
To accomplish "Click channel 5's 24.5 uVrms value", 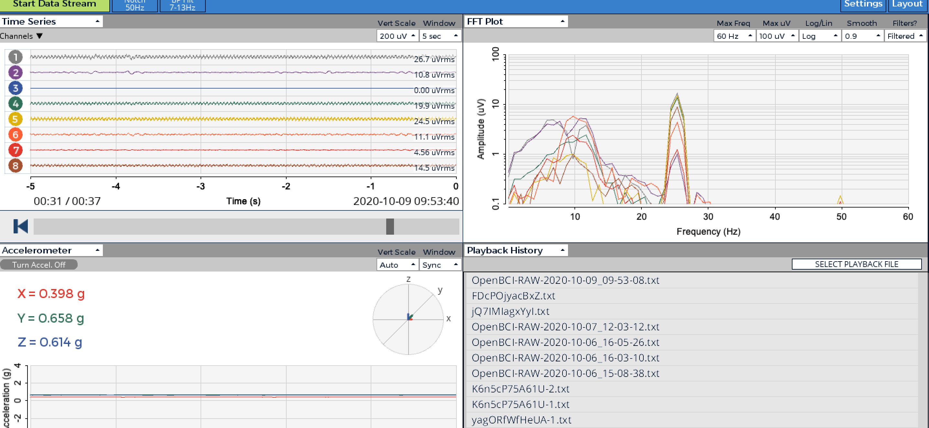I will (x=434, y=122).
